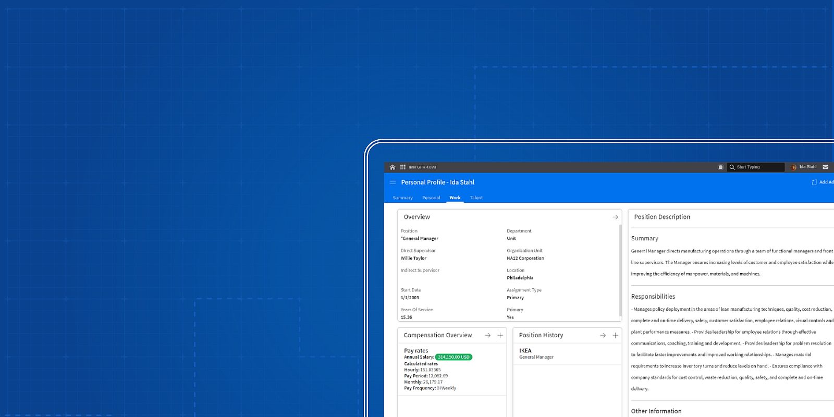The width and height of the screenshot is (834, 417).
Task: Click the Summary heading in Position Description
Action: [x=644, y=238]
